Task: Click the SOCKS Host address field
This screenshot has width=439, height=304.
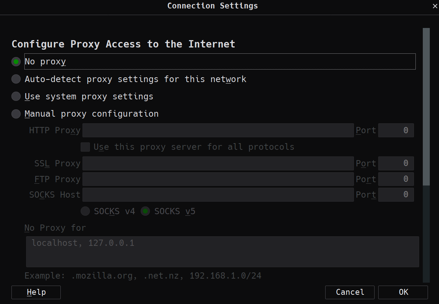Action: (x=218, y=195)
